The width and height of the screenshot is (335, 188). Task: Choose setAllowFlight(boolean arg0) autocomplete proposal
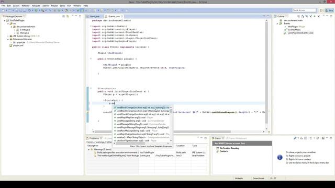click(x=141, y=140)
